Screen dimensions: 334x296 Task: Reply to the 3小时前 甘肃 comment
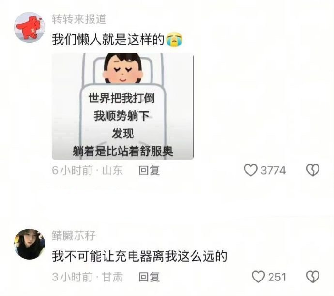click(x=149, y=277)
